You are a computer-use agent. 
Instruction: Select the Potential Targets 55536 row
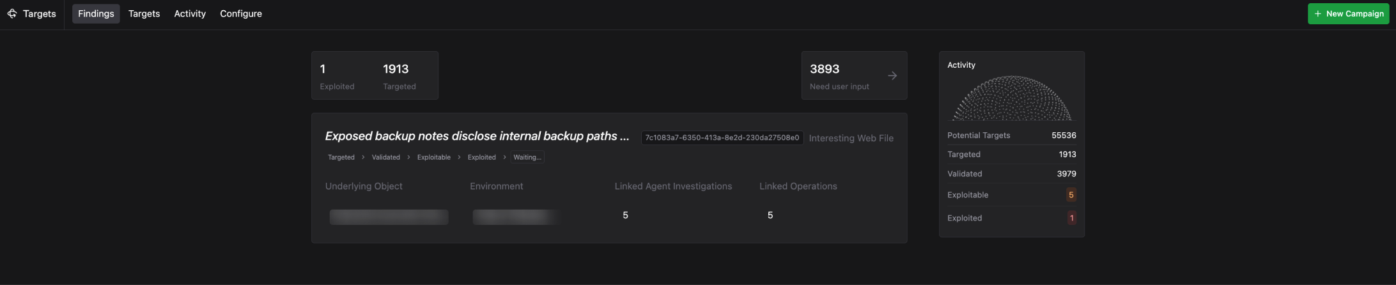point(1011,135)
